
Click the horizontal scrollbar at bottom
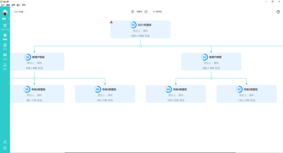click(150, 153)
